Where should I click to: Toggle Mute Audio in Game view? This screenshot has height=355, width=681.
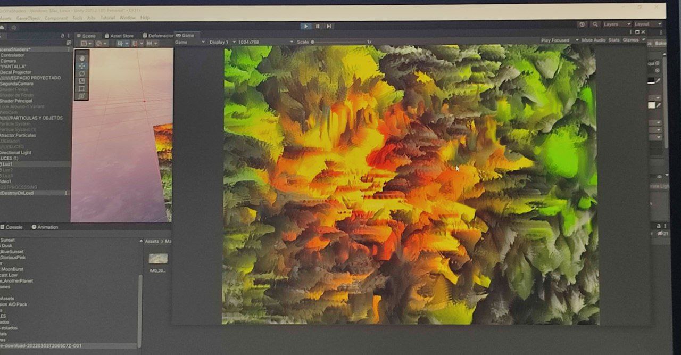(593, 40)
